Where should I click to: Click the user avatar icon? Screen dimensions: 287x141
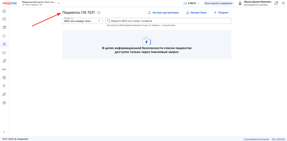coord(240,3)
